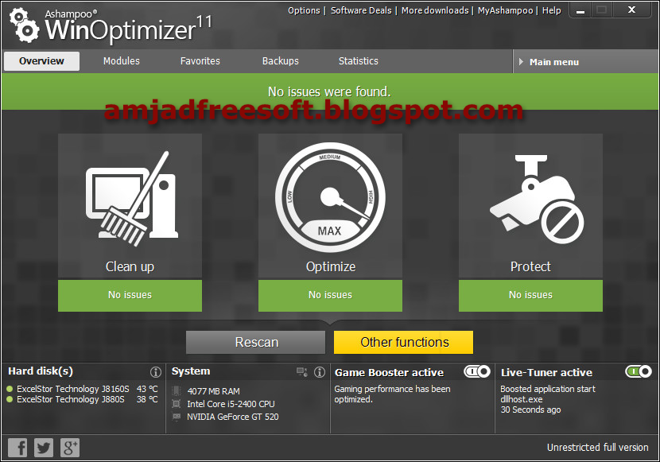Click status dot for ExcelStor J8160S

point(10,389)
